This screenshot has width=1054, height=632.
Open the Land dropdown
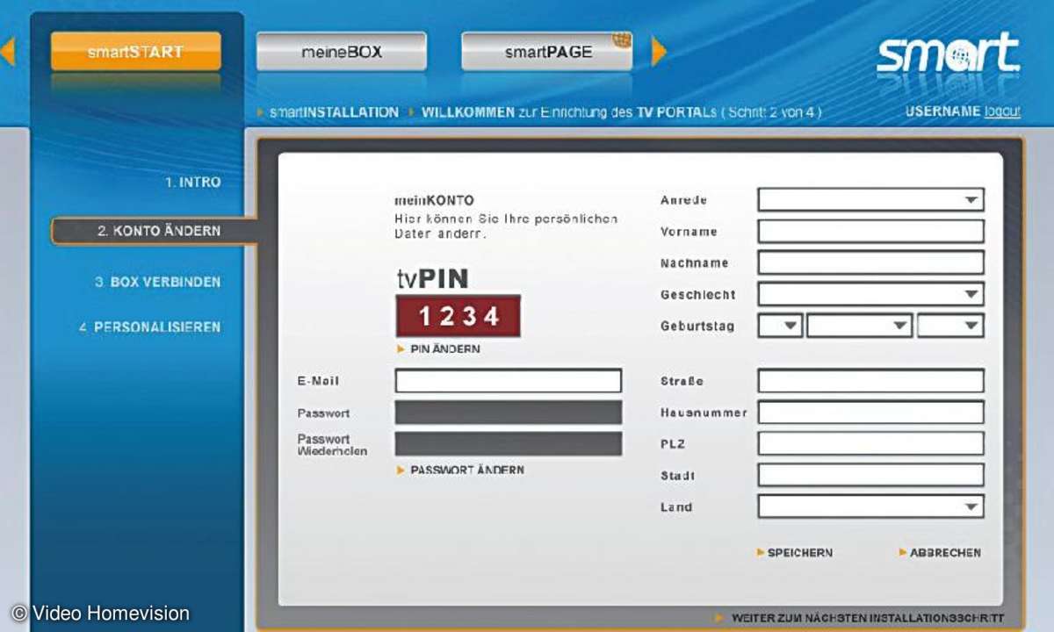[x=870, y=506]
